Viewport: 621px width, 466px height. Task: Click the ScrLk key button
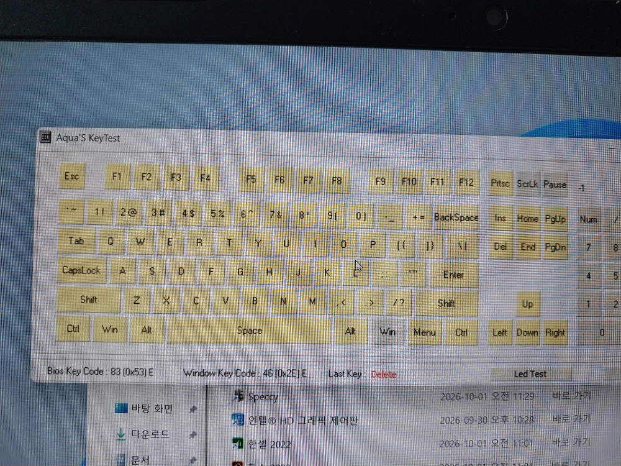[527, 185]
